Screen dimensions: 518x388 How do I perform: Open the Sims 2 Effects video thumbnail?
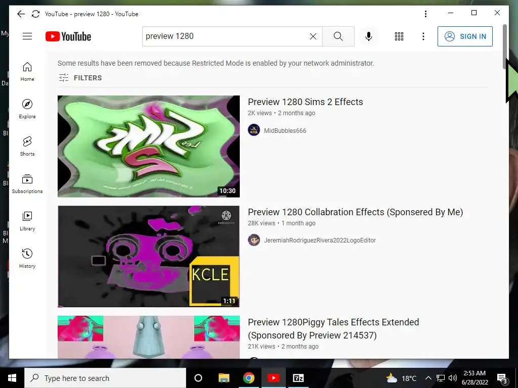click(149, 147)
